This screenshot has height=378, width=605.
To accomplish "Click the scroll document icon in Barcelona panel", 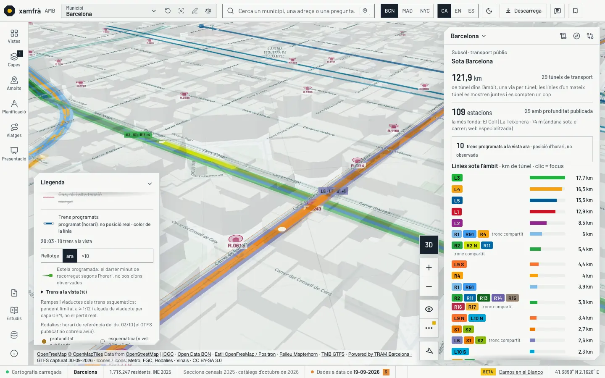I will coord(563,36).
